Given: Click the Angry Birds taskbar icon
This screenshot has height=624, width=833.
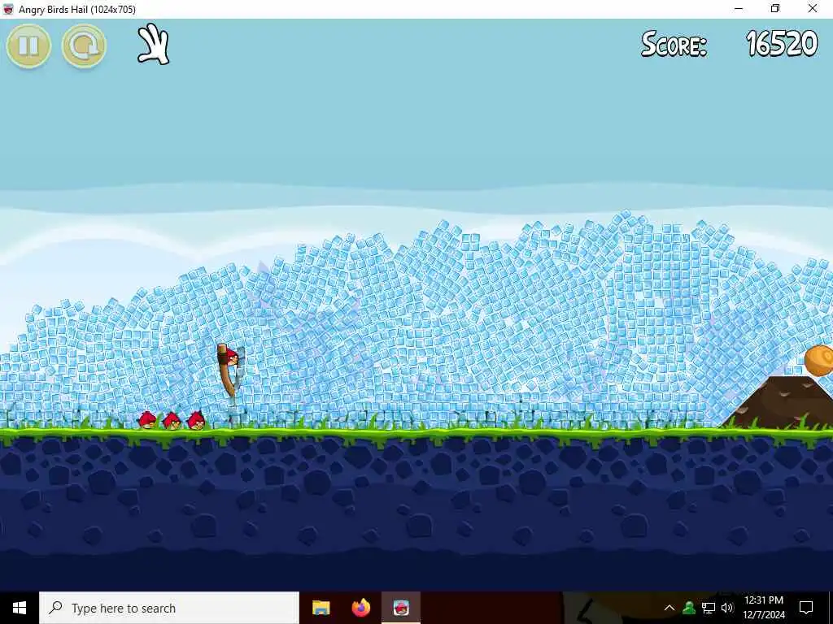Looking at the screenshot, I should pos(401,608).
